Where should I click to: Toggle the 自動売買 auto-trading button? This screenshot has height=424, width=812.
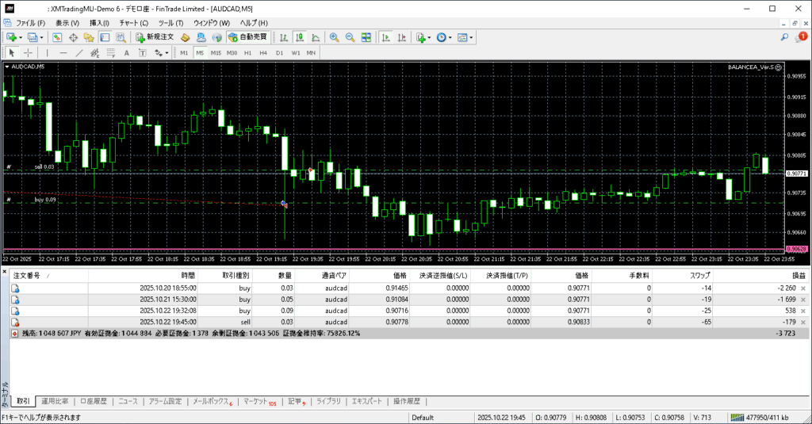point(247,37)
